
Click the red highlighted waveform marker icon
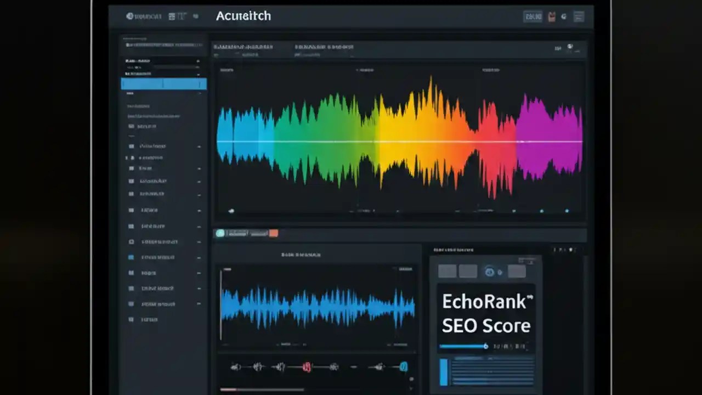pos(307,366)
